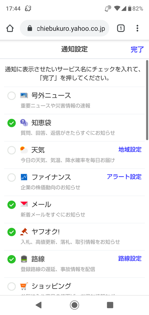Open the three-dot browser menu
Viewport: 149px width, 315px height.
coord(137,28)
